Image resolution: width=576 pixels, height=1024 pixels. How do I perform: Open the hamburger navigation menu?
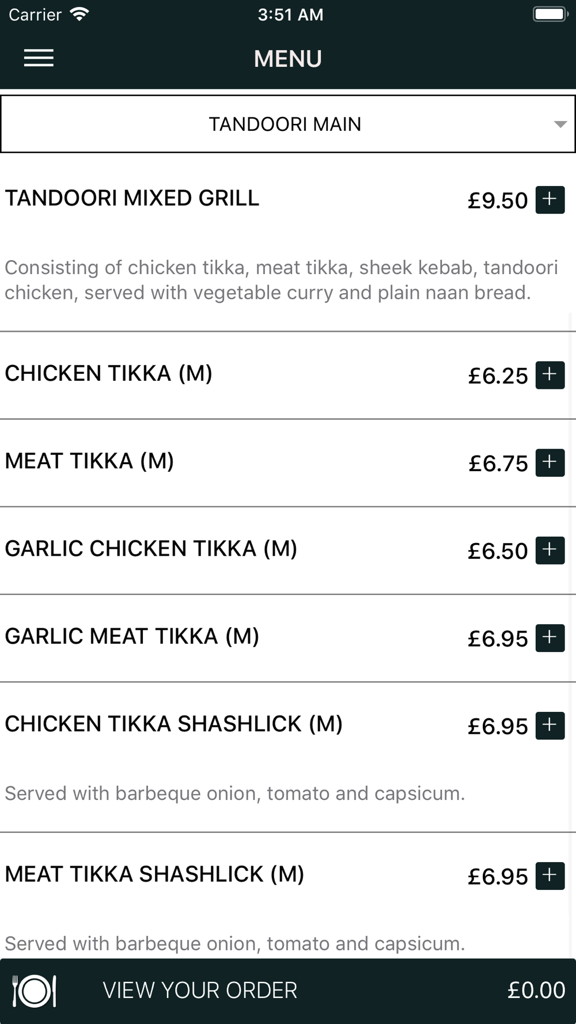[39, 58]
